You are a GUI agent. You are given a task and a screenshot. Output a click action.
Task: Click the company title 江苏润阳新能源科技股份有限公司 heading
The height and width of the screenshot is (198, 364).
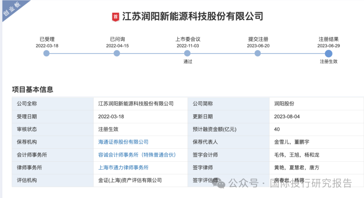[x=193, y=16]
